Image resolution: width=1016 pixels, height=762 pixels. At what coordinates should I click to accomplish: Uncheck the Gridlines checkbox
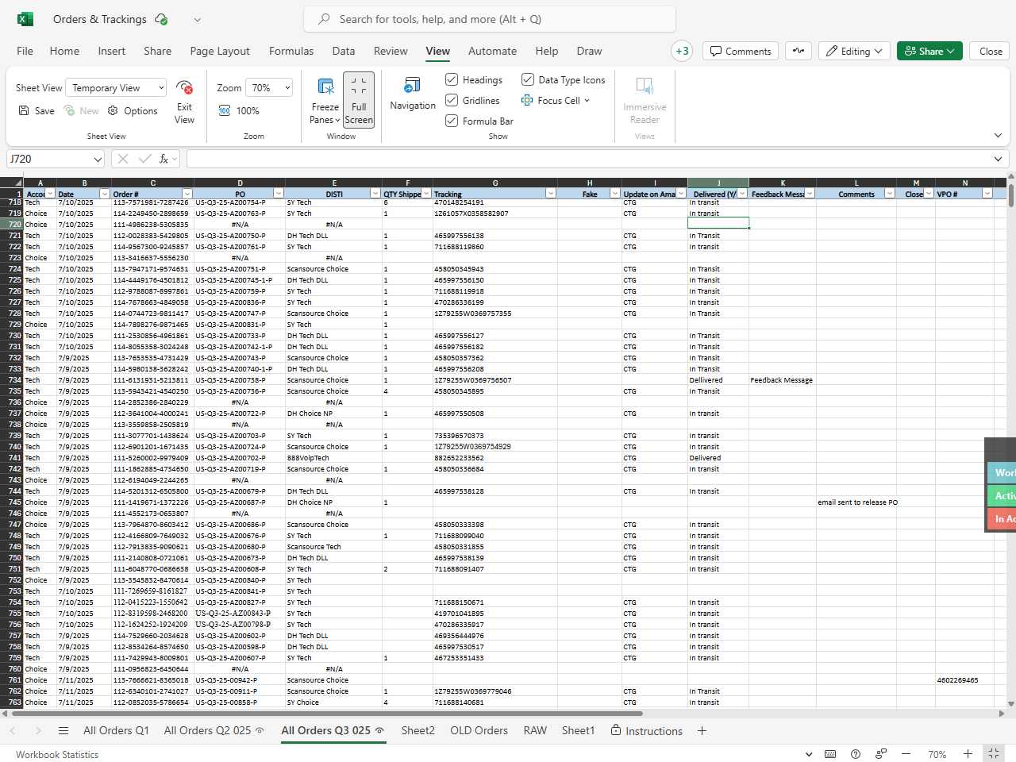(452, 100)
